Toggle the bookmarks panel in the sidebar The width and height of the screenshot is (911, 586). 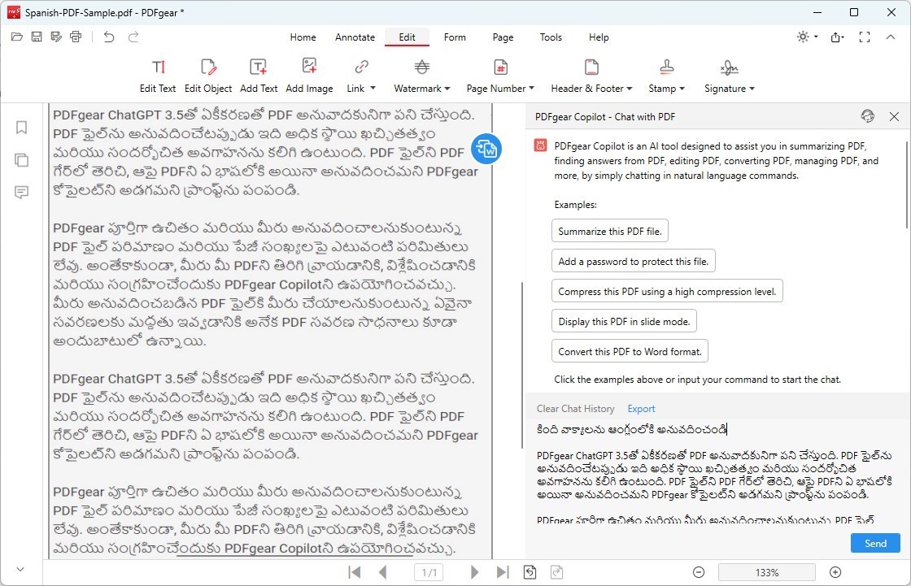(21, 128)
